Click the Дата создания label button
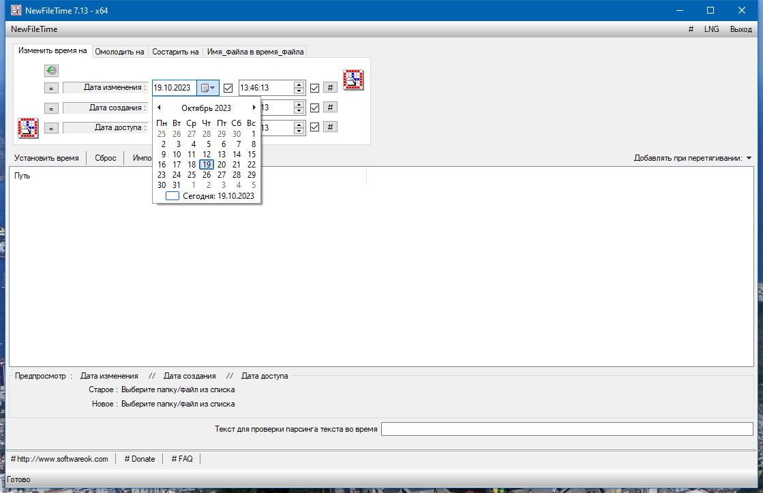 coord(105,108)
